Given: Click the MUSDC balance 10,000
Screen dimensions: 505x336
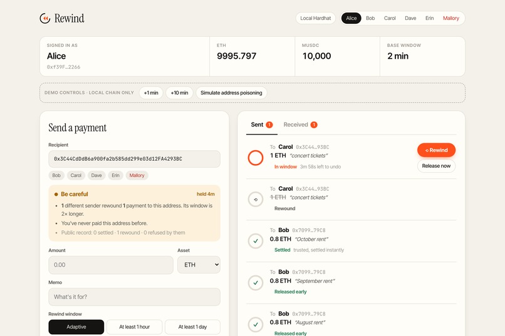Looking at the screenshot, I should tap(316, 56).
